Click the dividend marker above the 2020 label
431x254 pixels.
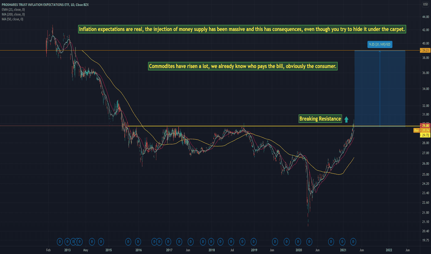pos(298,242)
